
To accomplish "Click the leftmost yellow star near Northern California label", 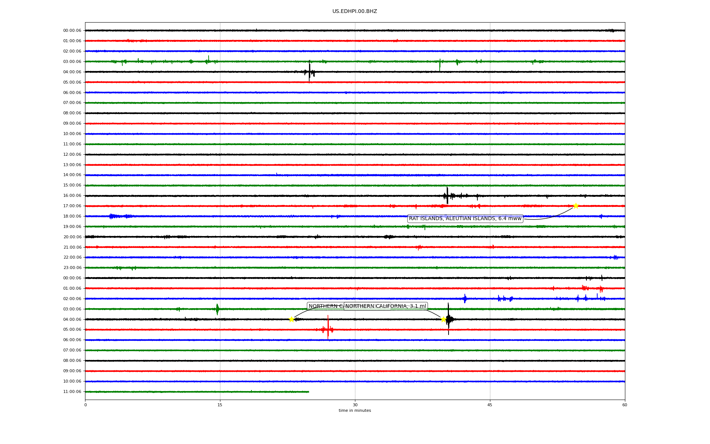I will 291,319.
